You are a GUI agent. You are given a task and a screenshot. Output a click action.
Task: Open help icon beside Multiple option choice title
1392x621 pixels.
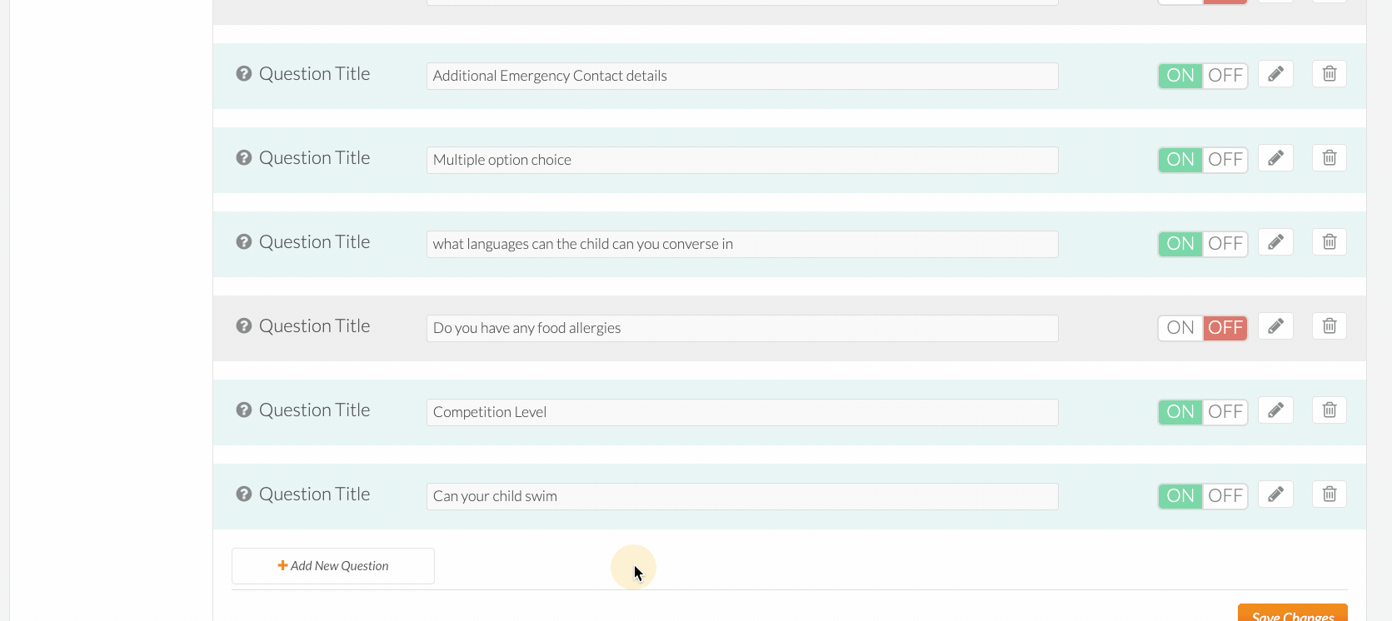(x=244, y=157)
